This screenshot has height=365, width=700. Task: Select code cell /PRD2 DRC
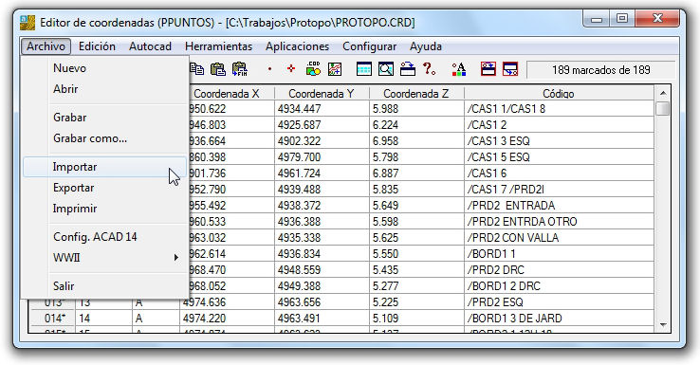tap(559, 270)
